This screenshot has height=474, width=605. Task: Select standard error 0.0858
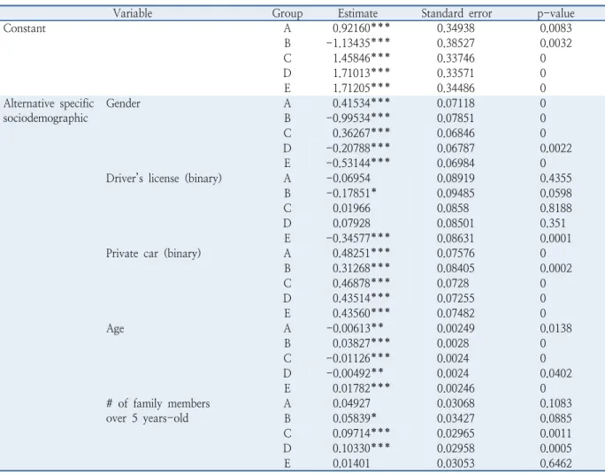coord(453,209)
